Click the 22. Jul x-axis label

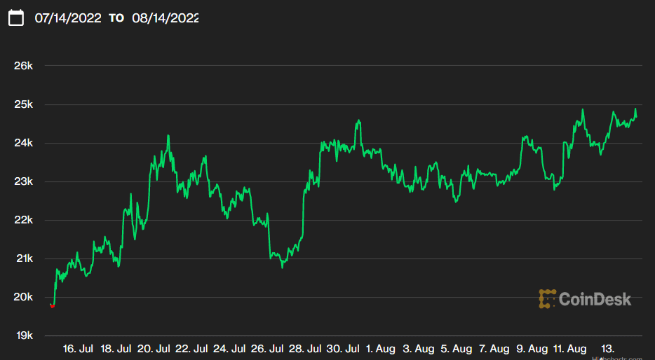(x=191, y=349)
